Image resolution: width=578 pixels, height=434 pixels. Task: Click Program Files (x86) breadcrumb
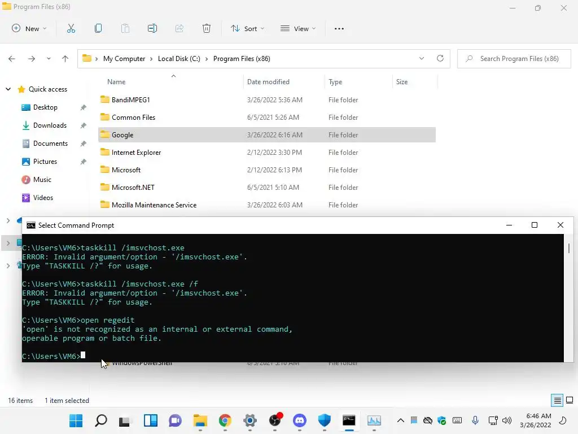(242, 59)
